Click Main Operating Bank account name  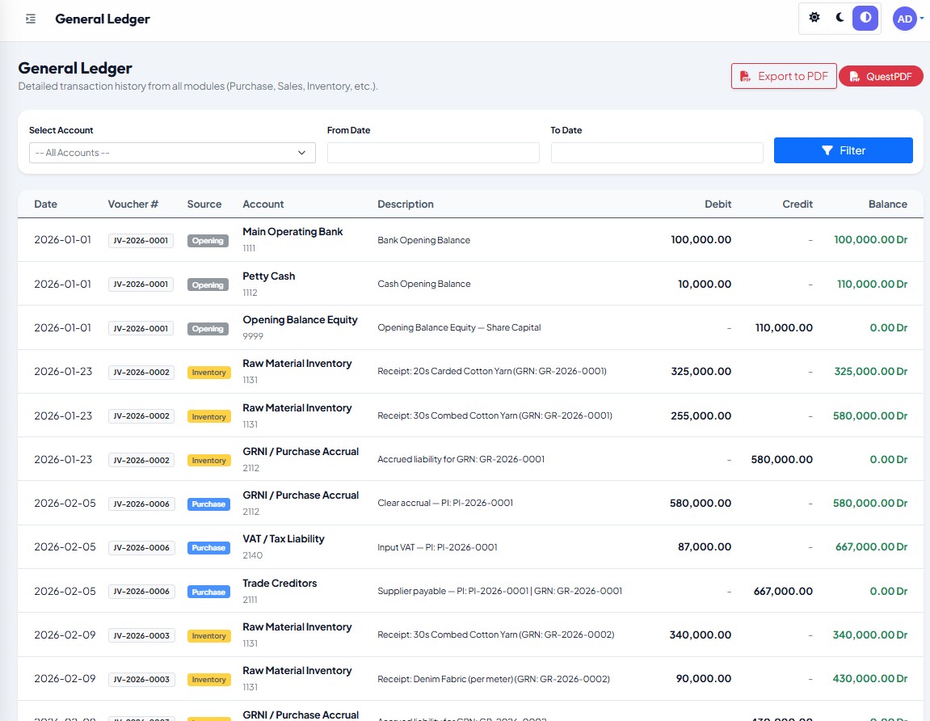(292, 232)
